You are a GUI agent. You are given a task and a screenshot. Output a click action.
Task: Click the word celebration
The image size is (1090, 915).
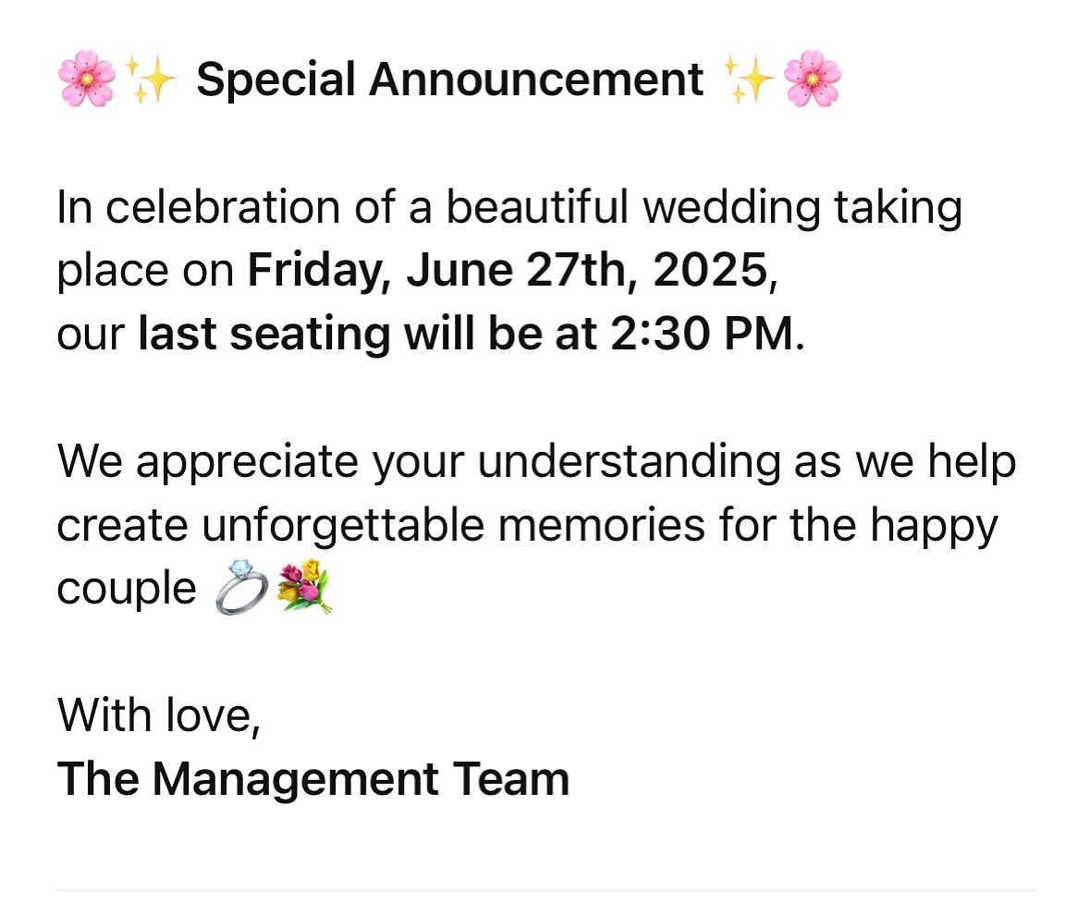(223, 207)
